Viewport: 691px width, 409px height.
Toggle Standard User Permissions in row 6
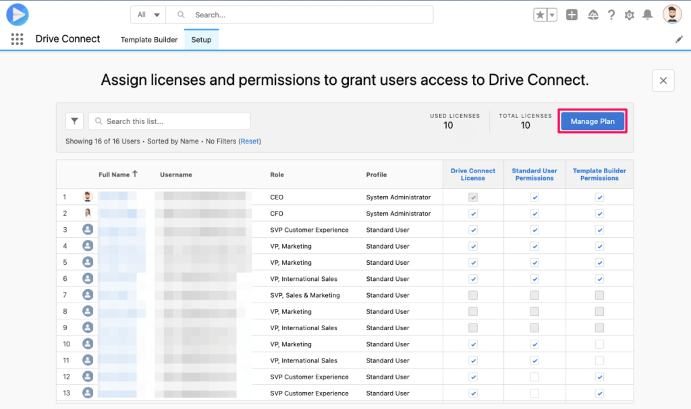534,279
